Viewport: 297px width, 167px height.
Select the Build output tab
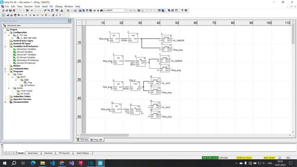(21, 153)
